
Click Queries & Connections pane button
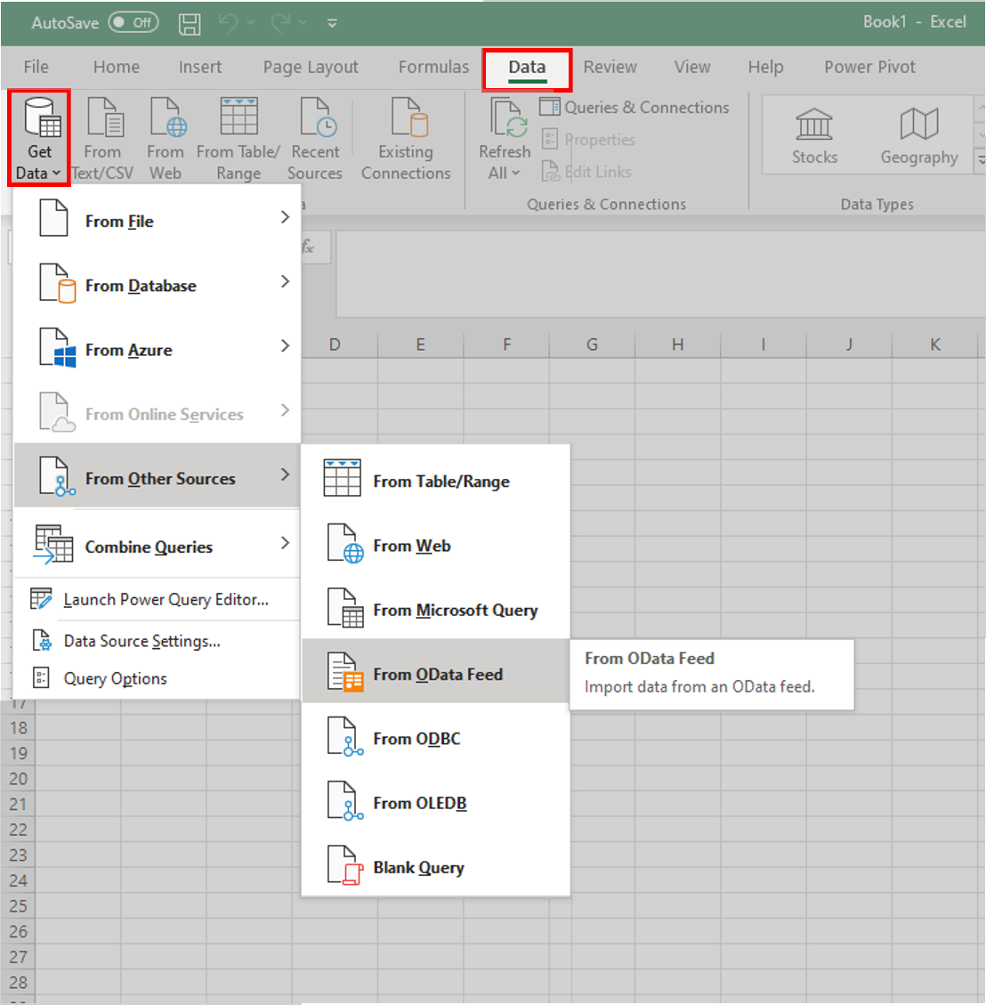tap(634, 108)
